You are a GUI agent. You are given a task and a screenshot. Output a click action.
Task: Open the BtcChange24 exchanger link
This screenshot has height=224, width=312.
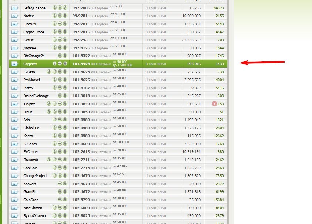[x=34, y=56]
